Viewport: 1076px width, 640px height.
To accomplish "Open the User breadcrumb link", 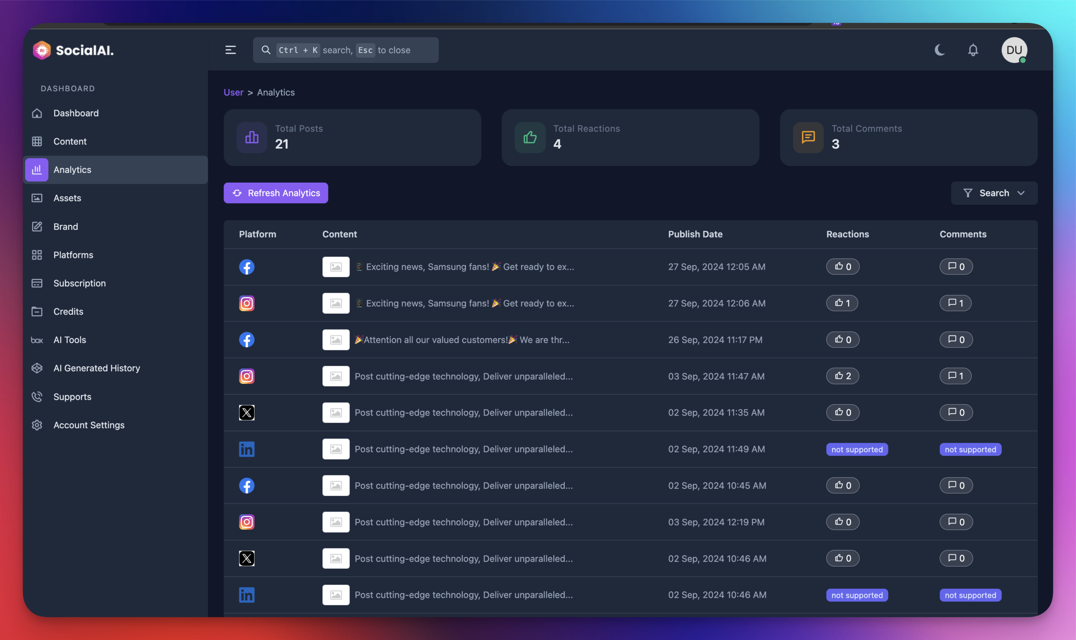I will 233,92.
